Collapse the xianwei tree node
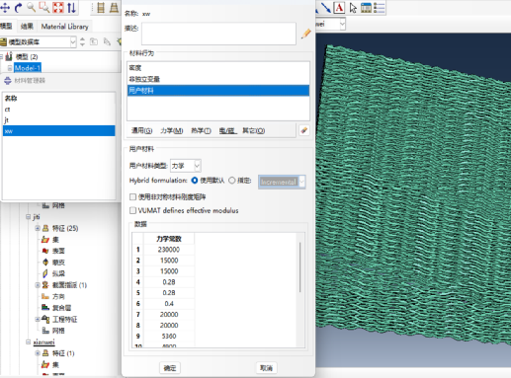The image size is (511, 378). pos(29,341)
